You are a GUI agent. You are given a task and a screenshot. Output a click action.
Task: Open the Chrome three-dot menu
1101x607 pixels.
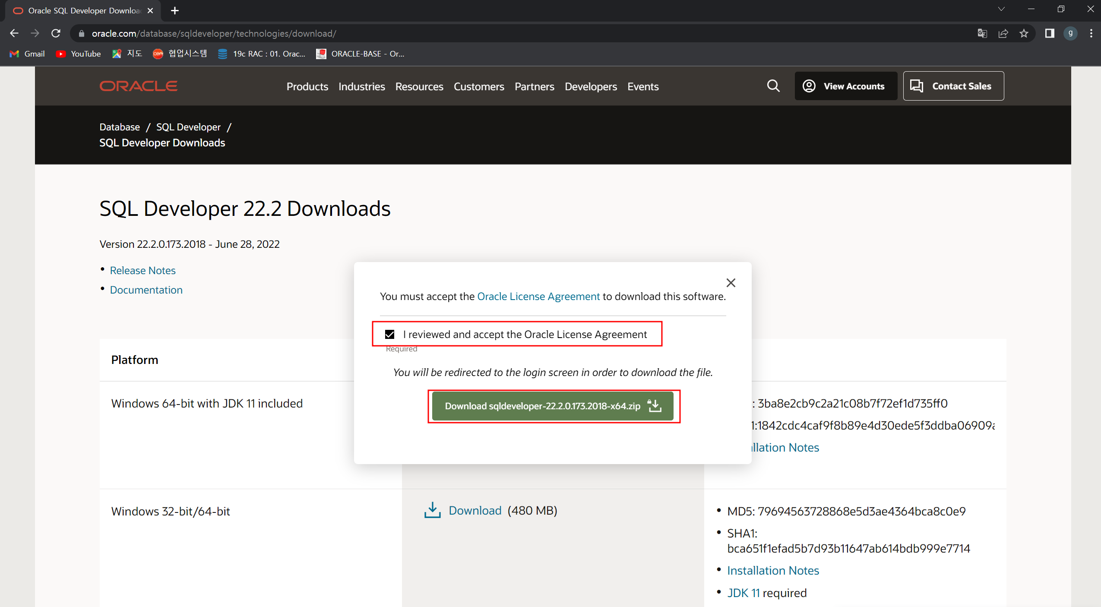(1091, 33)
